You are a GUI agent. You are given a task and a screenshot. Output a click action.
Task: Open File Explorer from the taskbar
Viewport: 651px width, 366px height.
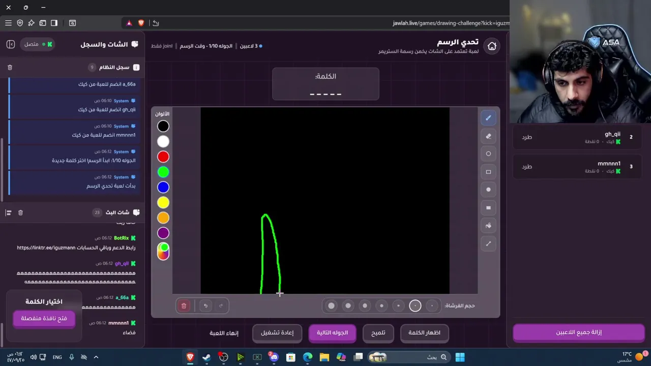coord(324,357)
